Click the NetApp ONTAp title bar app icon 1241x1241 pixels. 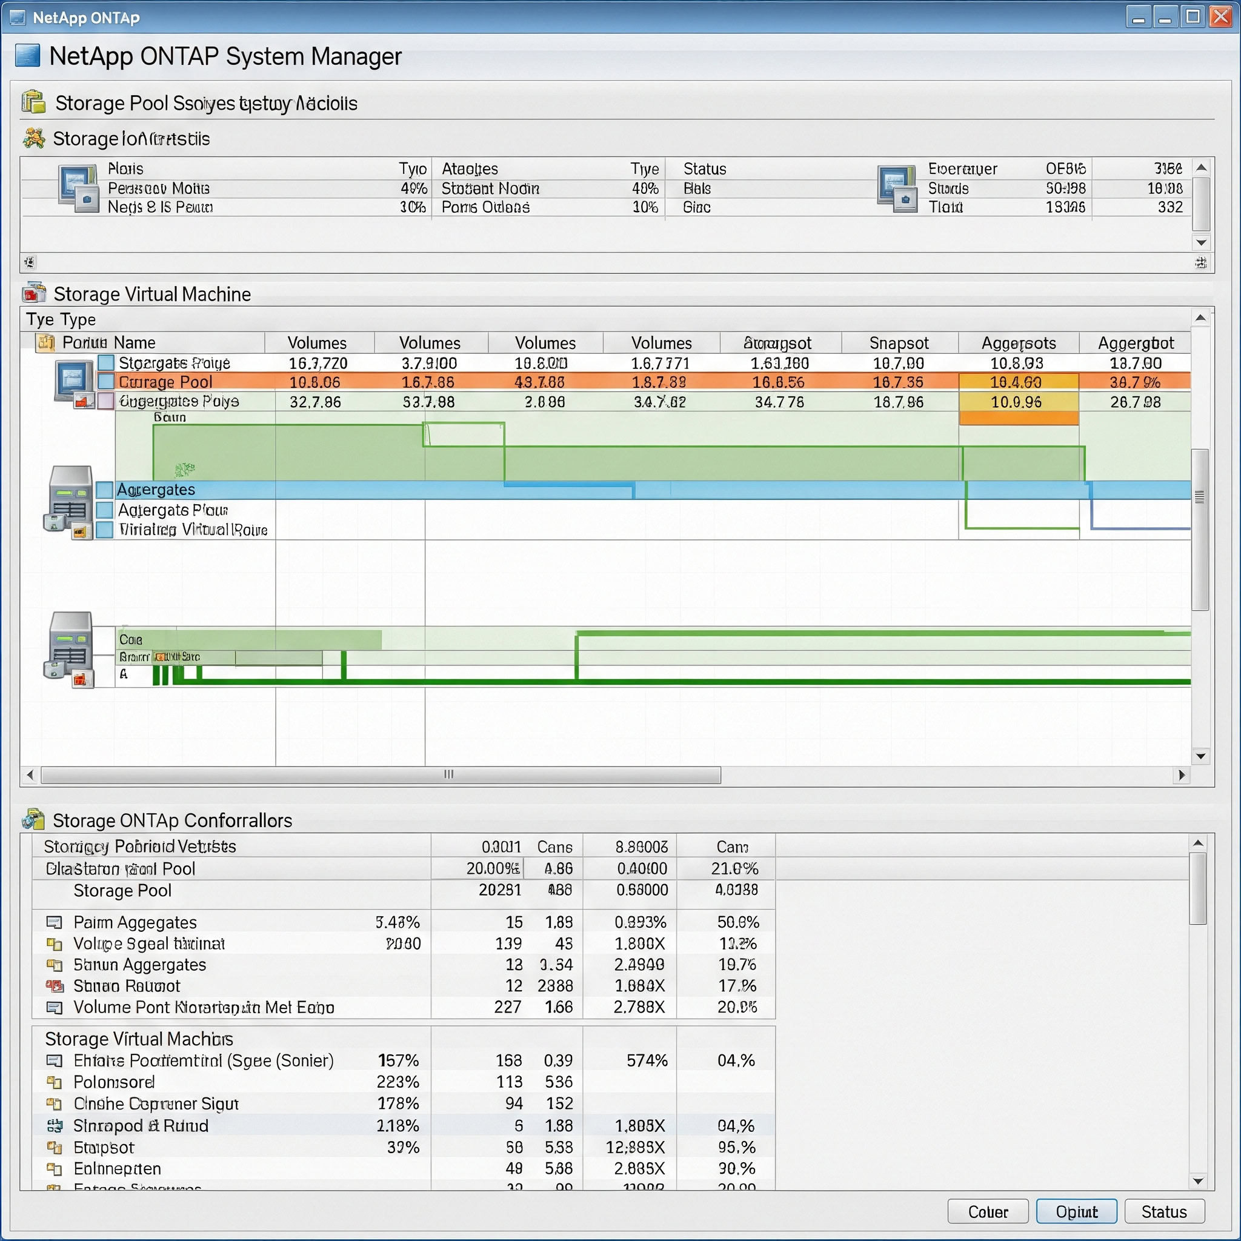18,18
